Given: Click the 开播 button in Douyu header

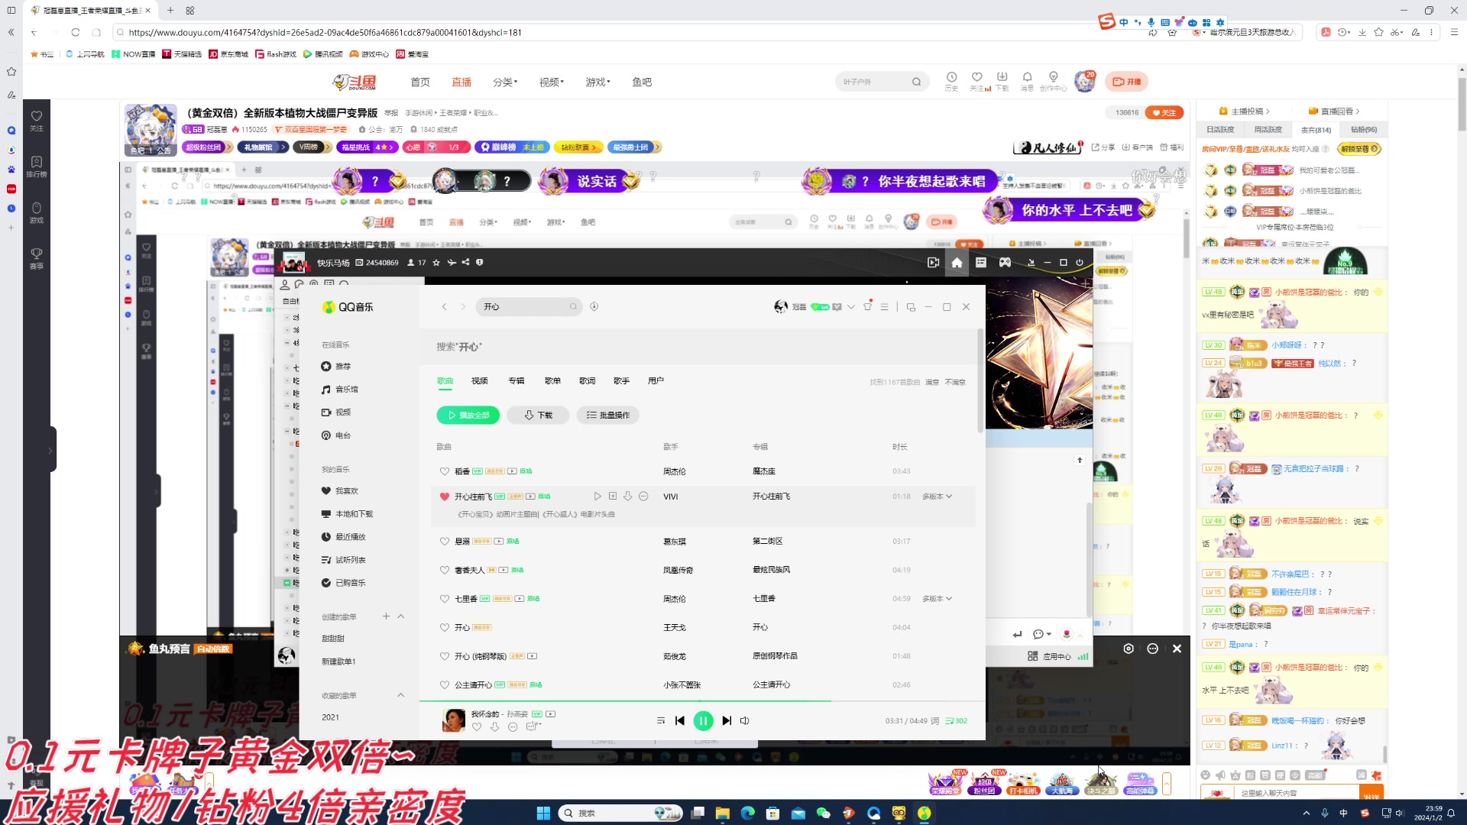Looking at the screenshot, I should [x=1126, y=82].
